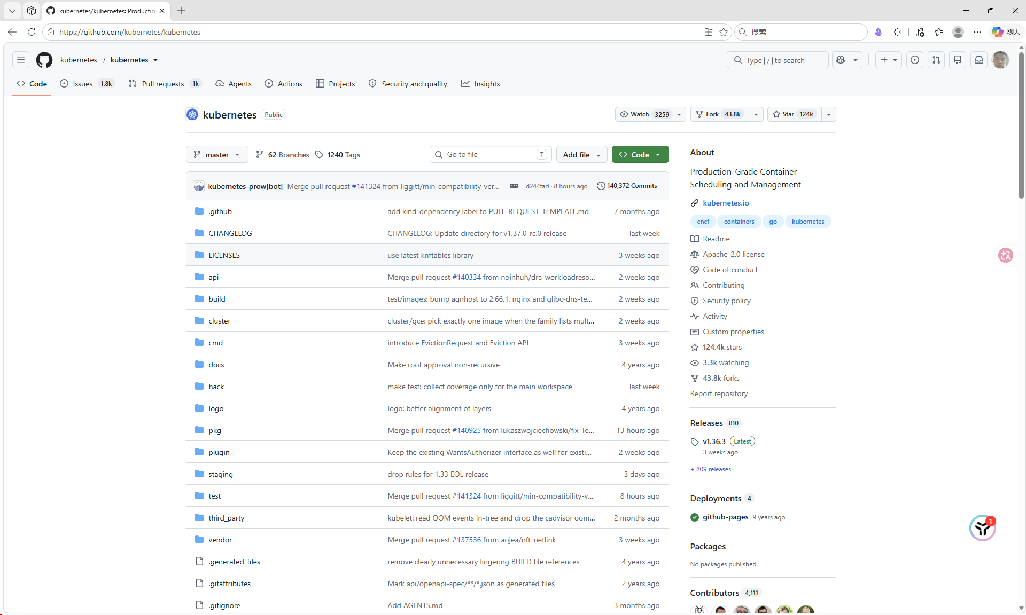1026x615 pixels.
Task: Expand commit message ellipsis button
Action: [514, 186]
